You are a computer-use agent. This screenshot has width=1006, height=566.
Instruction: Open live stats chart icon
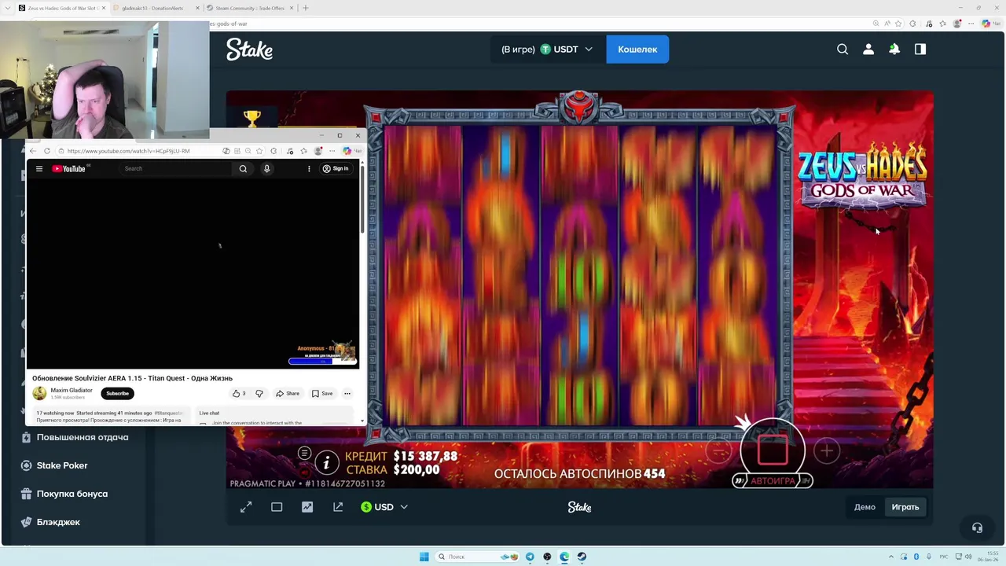[x=307, y=507]
